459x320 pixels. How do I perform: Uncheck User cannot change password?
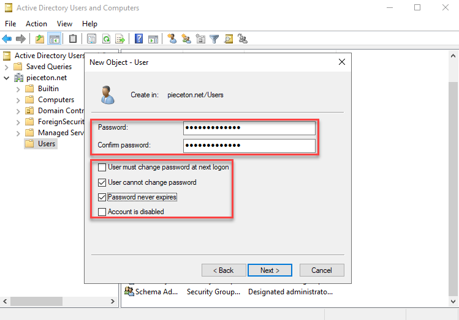click(x=102, y=182)
